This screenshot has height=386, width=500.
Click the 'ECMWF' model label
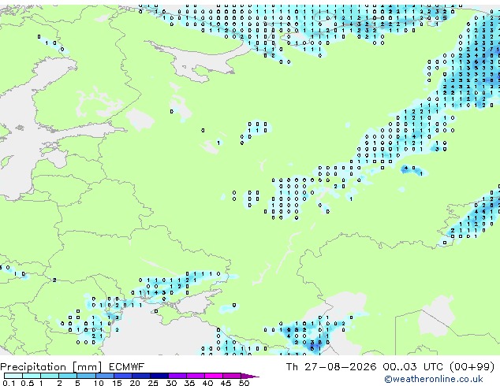click(127, 367)
